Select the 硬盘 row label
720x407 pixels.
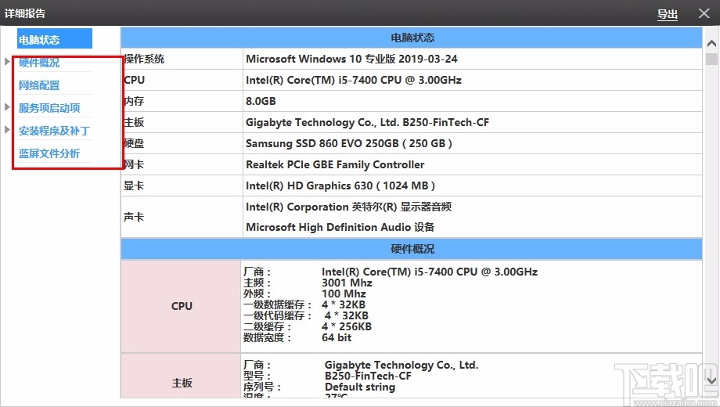pyautogui.click(x=134, y=143)
